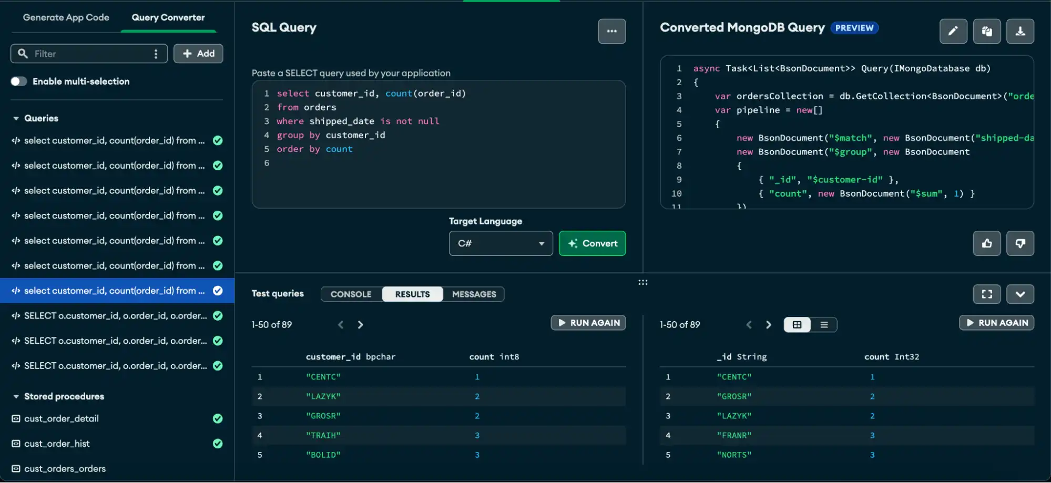The height and width of the screenshot is (483, 1051).
Task: Click inside the SQL query editor
Action: pos(438,144)
